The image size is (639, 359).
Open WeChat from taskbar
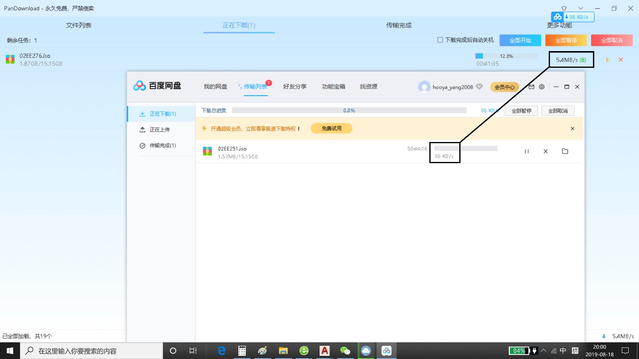point(345,351)
